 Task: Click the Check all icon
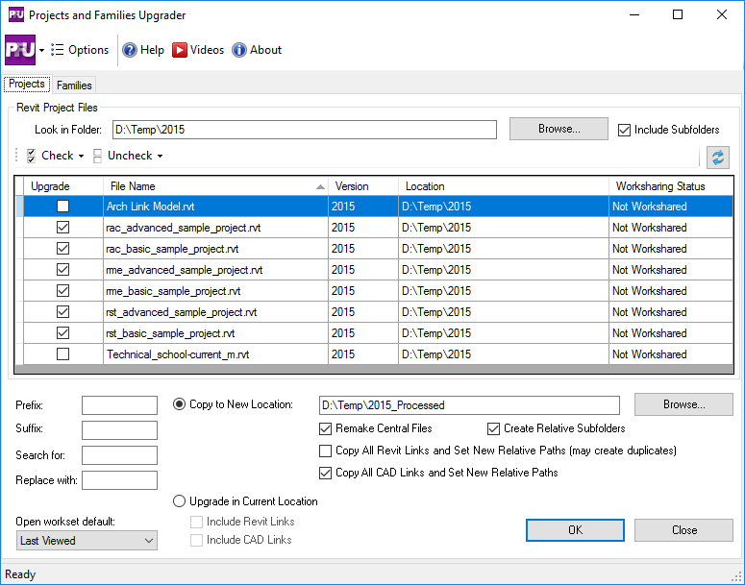[x=32, y=156]
